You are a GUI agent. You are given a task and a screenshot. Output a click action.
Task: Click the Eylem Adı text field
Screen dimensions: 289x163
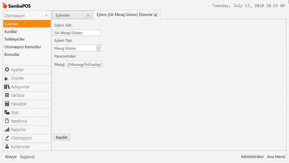coord(76,33)
